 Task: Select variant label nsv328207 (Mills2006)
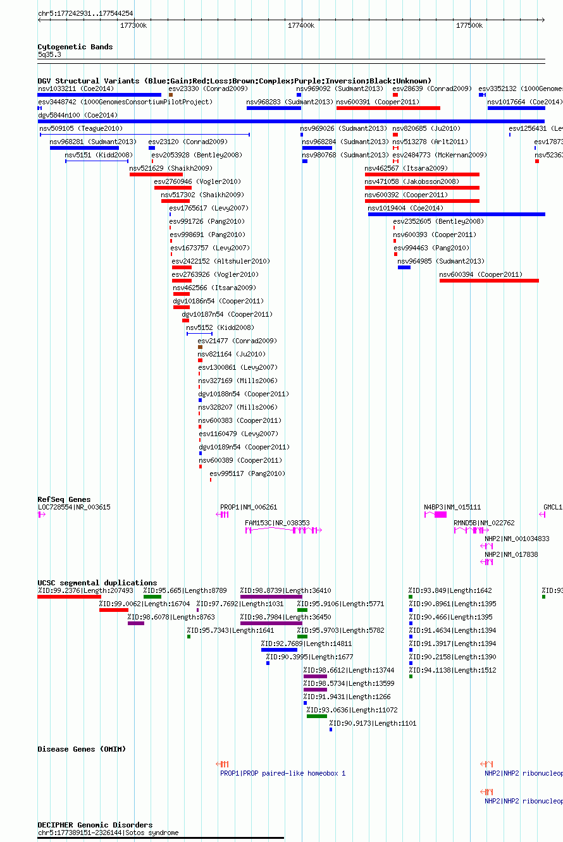click(237, 407)
